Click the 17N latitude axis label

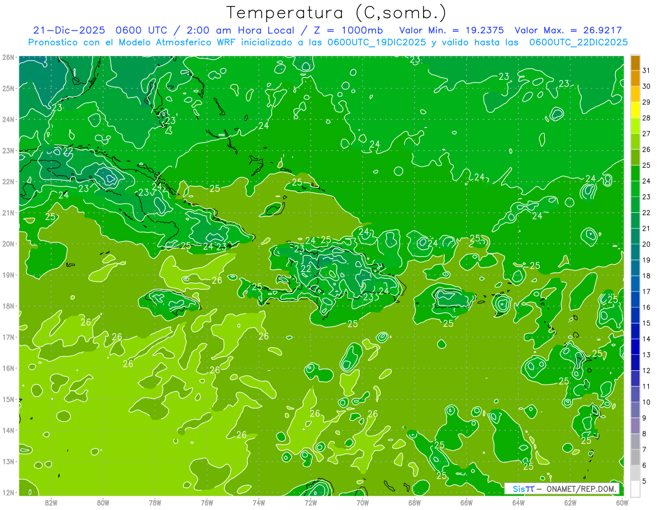click(x=8, y=337)
